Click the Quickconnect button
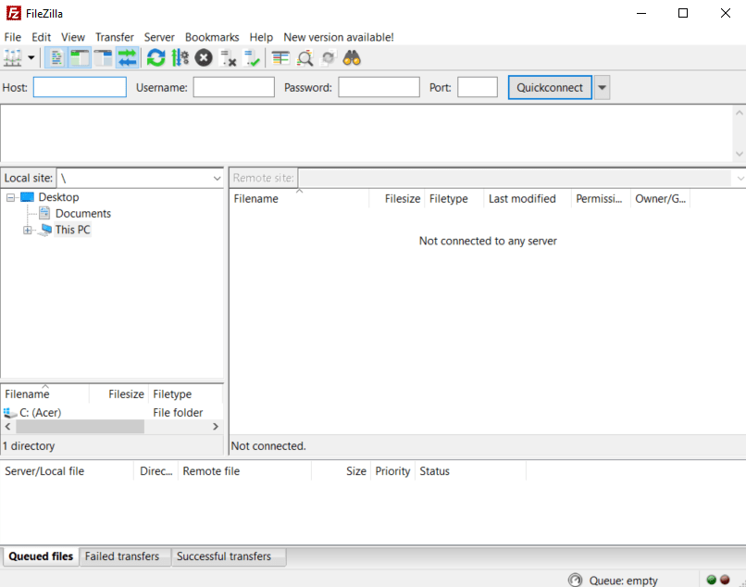The image size is (746, 587). click(x=550, y=88)
